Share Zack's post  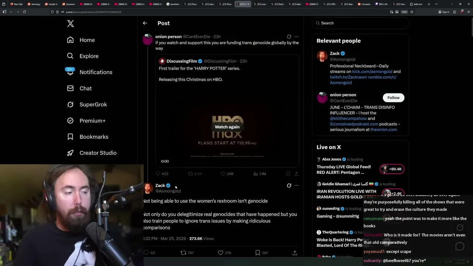pos(295,253)
